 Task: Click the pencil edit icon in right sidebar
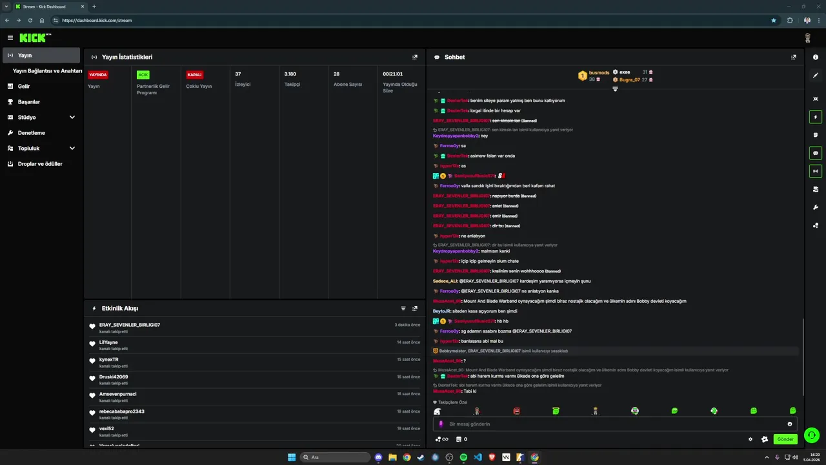[x=816, y=76]
